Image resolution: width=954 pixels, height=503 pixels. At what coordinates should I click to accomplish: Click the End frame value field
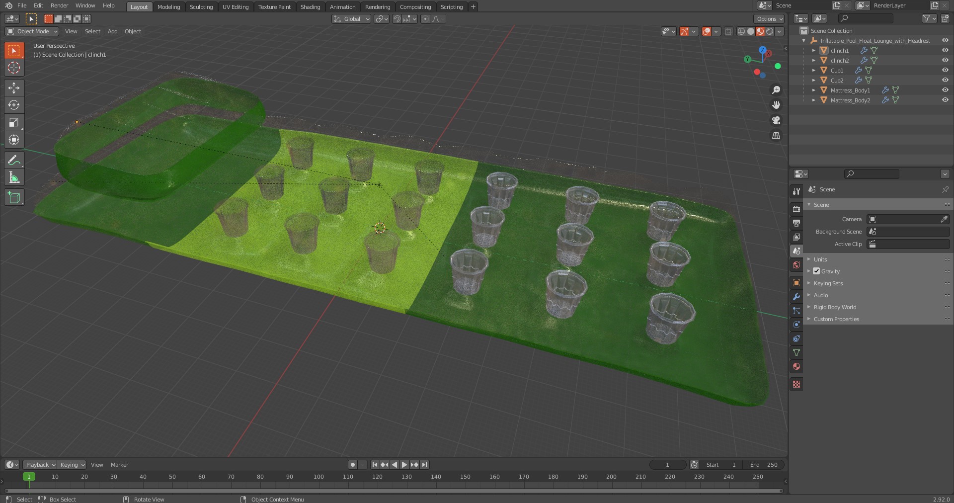tap(764, 465)
